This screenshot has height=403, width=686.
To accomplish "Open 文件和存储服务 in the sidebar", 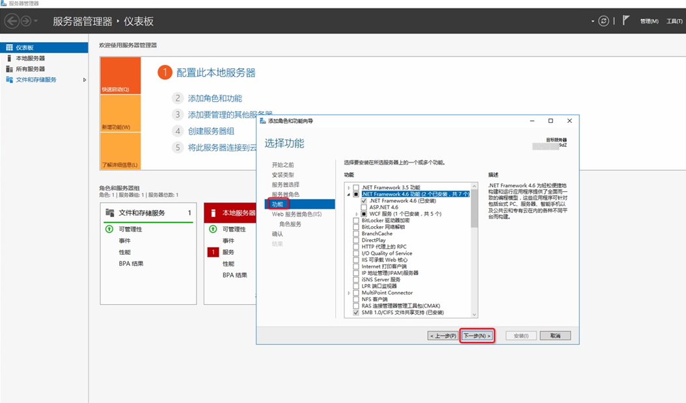I will point(36,80).
